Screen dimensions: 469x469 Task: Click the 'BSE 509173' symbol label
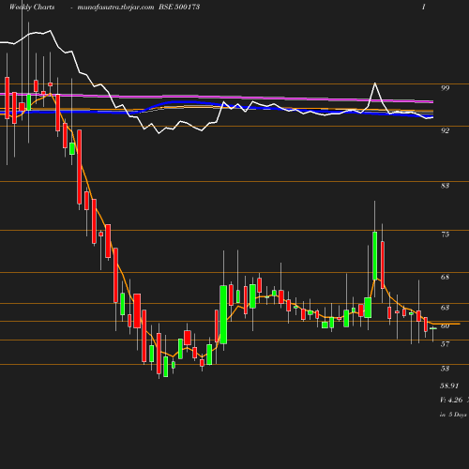(179, 7)
